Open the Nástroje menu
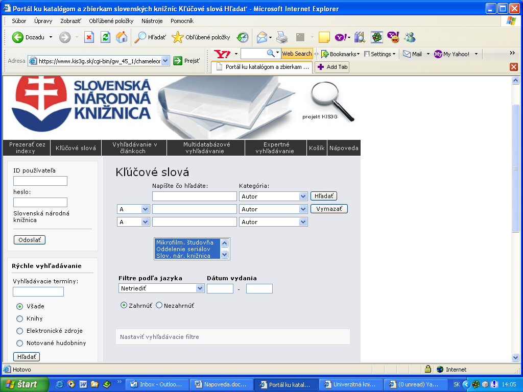The image size is (523, 392). tap(152, 21)
